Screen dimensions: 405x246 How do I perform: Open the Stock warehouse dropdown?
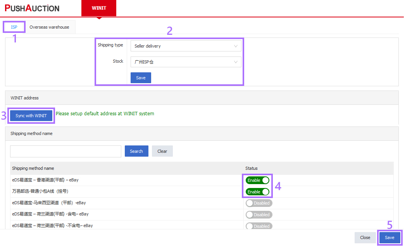point(186,62)
